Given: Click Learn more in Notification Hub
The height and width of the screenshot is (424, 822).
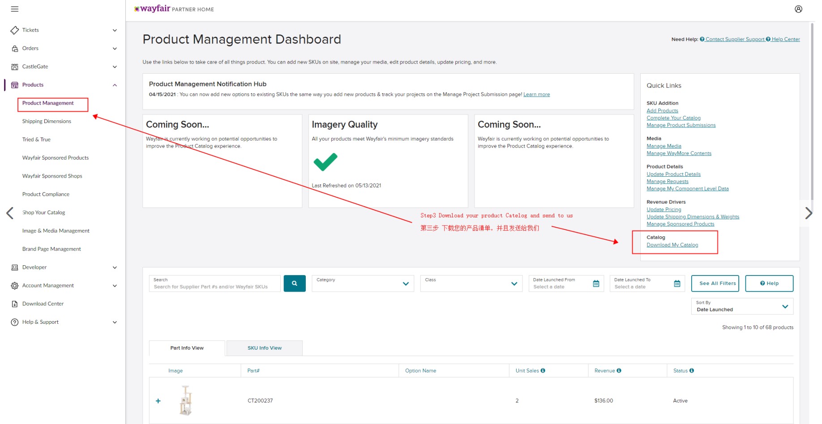Looking at the screenshot, I should tap(536, 94).
